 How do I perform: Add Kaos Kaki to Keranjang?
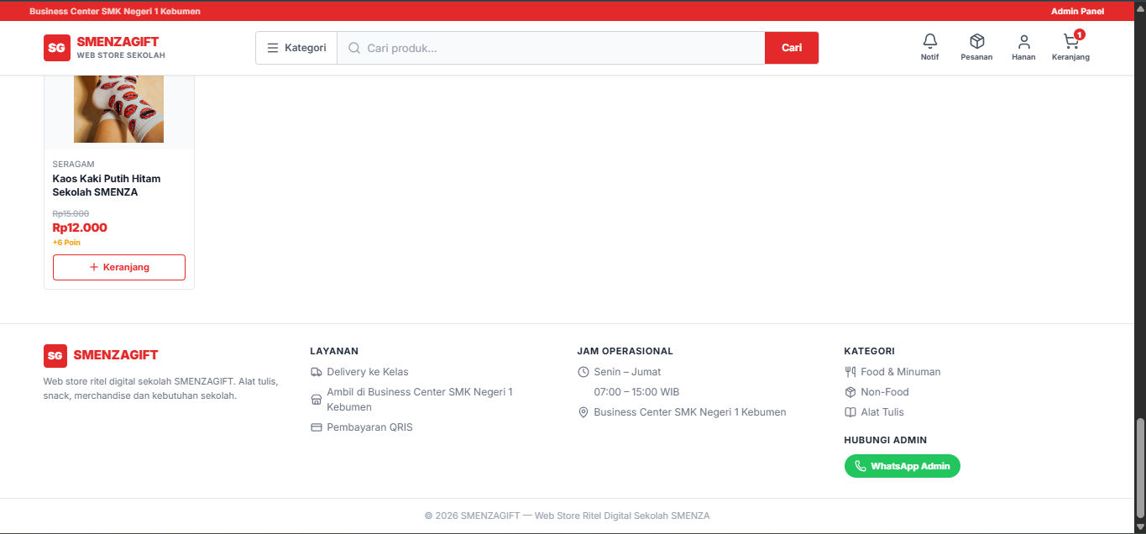click(x=119, y=267)
